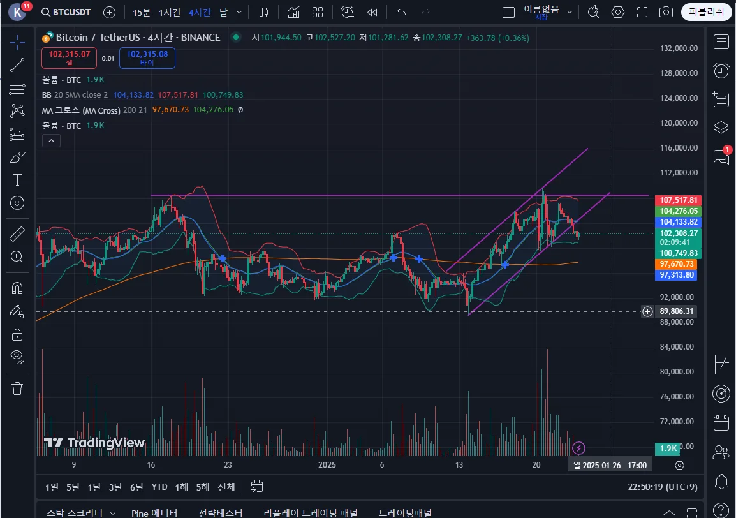
Task: Open the alerts clock panel
Action: point(721,70)
